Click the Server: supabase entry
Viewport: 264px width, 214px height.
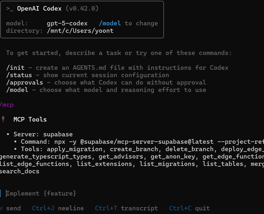pos(43,134)
